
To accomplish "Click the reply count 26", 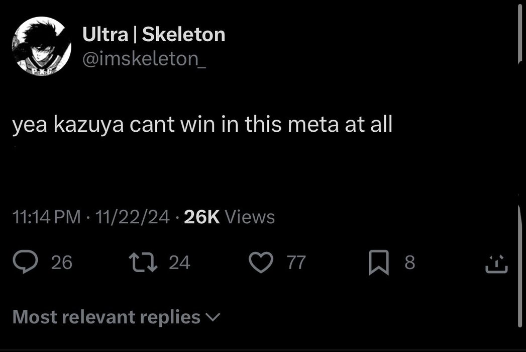I will pos(62,262).
